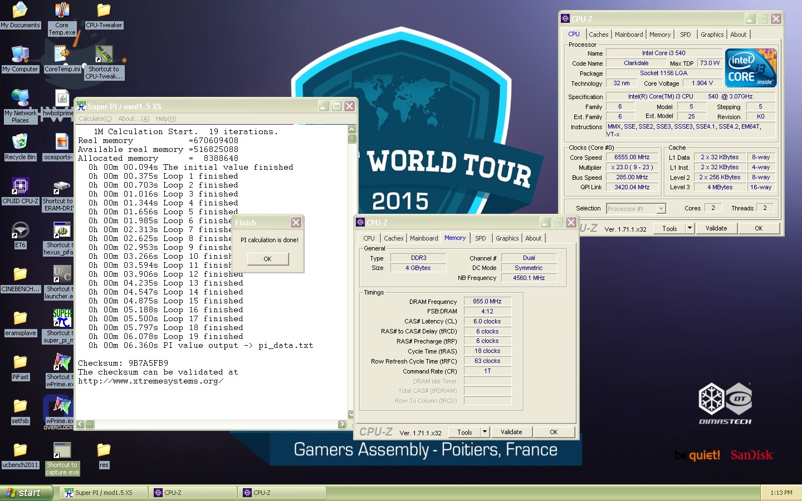The image size is (802, 501).
Task: Activate Super PI / mod1.5 XS taskbar button
Action: coord(104,493)
